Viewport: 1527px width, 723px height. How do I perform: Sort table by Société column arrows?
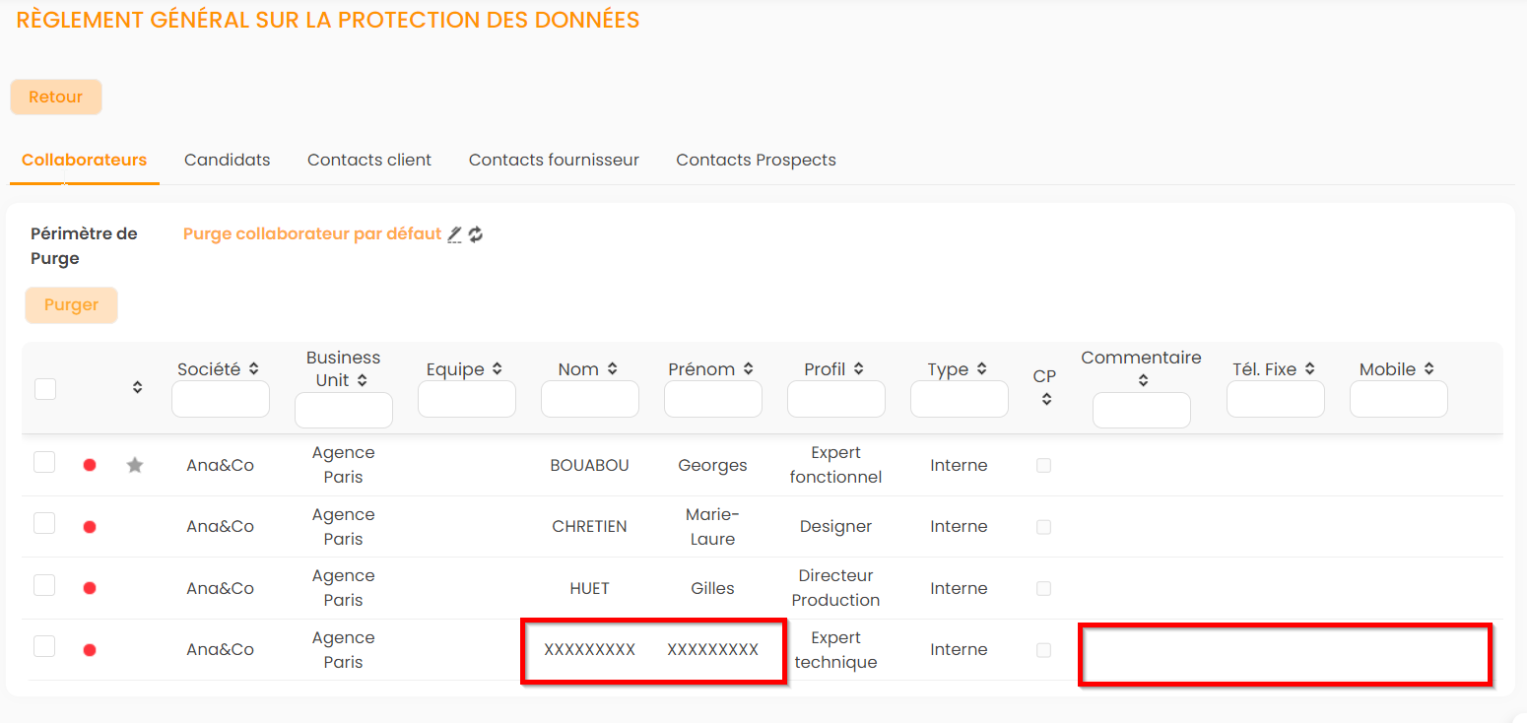(254, 369)
